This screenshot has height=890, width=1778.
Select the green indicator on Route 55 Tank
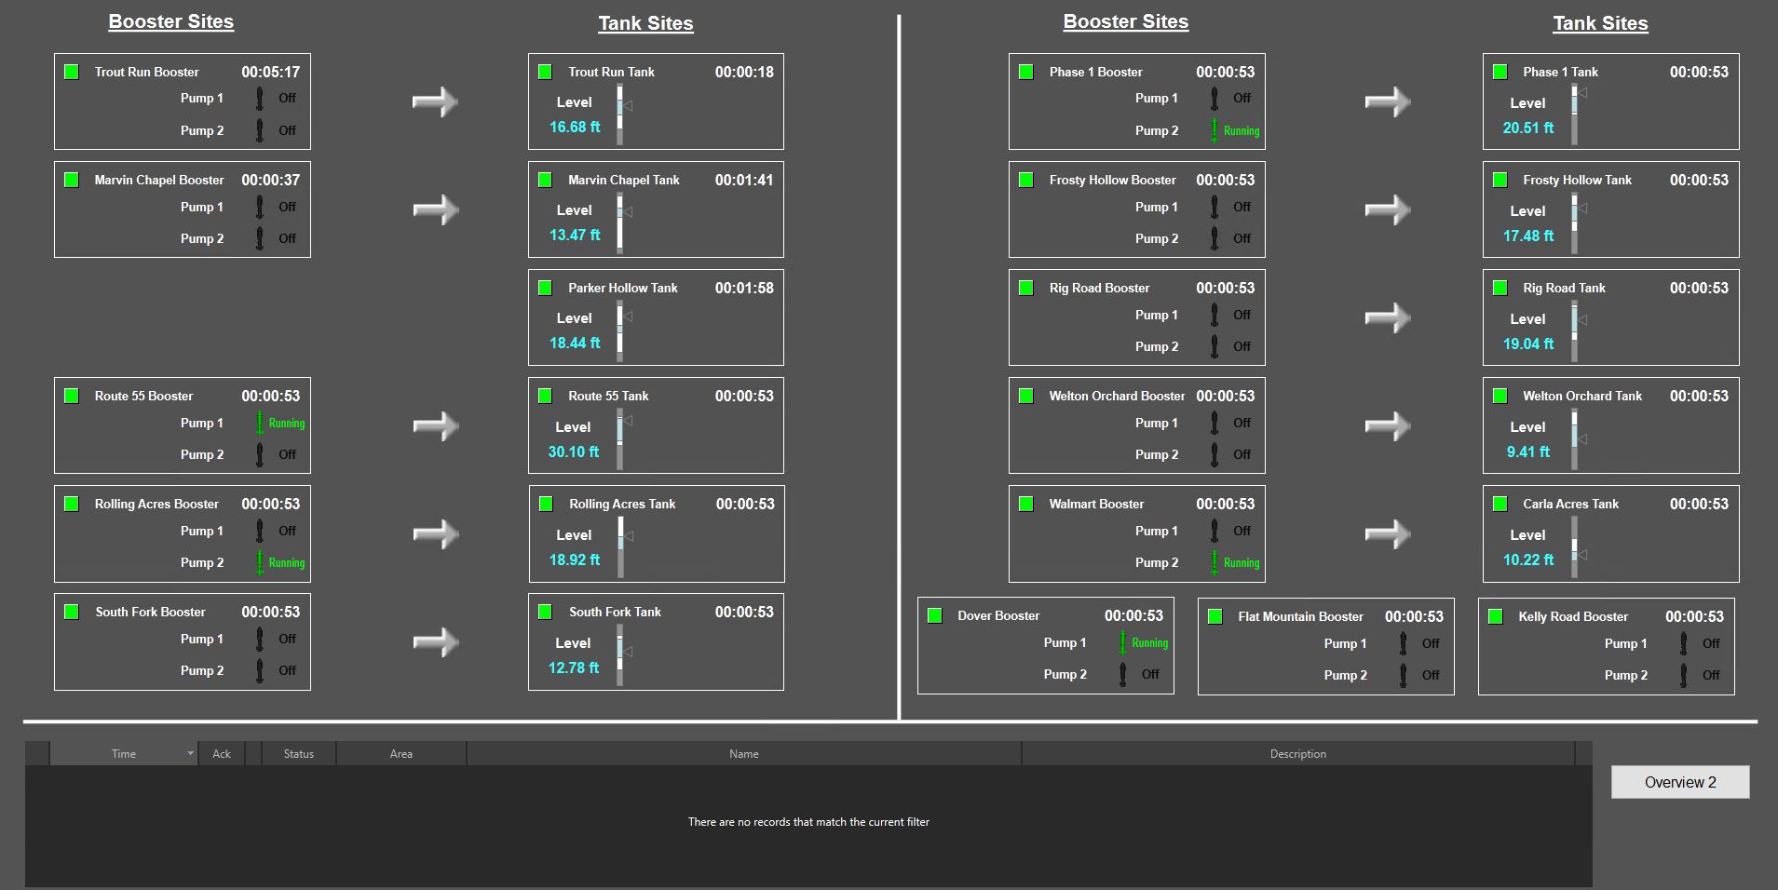click(x=546, y=395)
